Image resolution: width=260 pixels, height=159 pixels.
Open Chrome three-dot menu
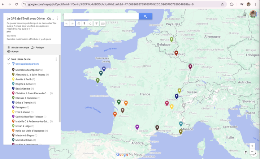(x=255, y=4)
